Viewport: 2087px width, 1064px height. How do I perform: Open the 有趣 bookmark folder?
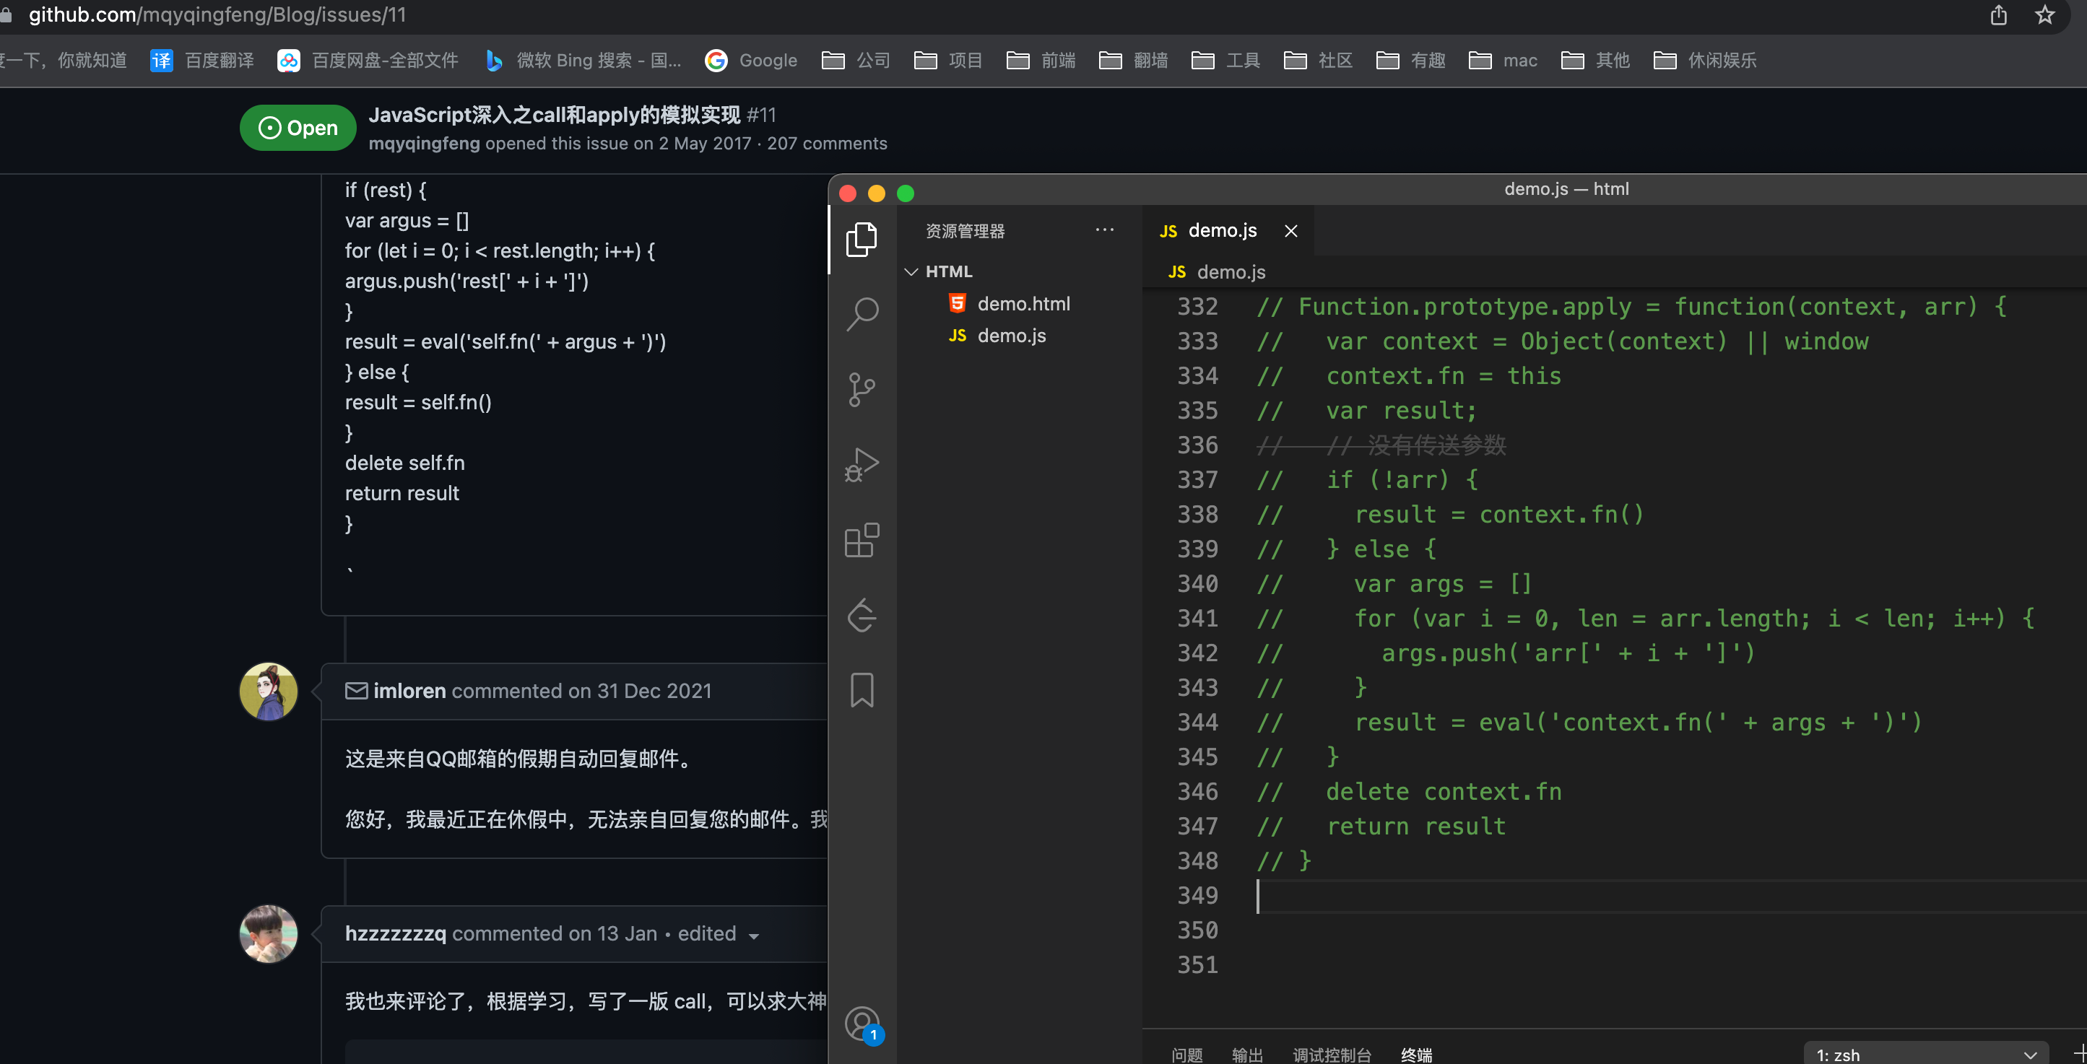click(1410, 61)
